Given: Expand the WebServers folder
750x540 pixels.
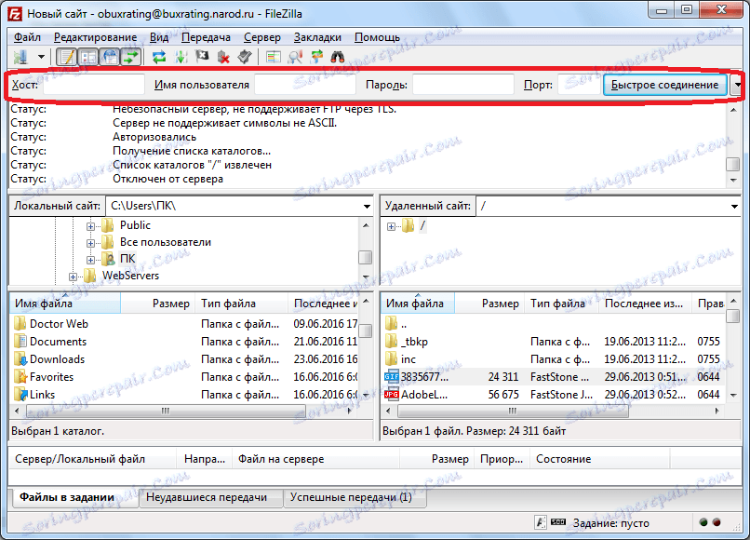Looking at the screenshot, I should pyautogui.click(x=73, y=277).
